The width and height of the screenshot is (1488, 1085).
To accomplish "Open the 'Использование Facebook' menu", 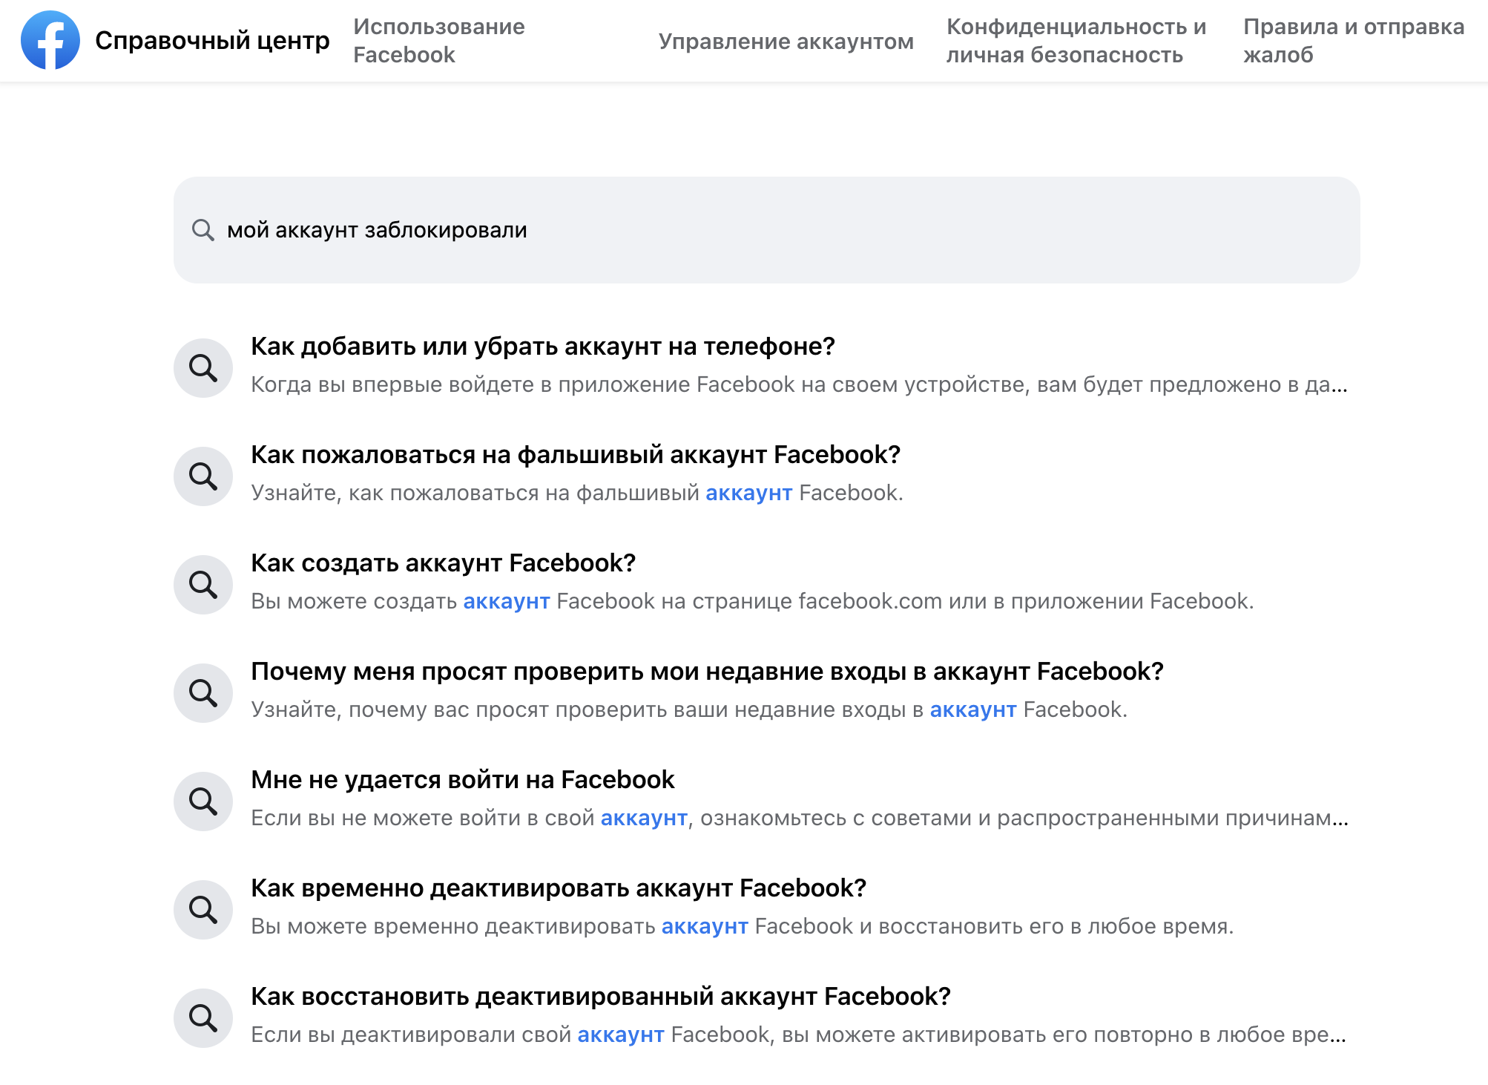I will coord(439,41).
